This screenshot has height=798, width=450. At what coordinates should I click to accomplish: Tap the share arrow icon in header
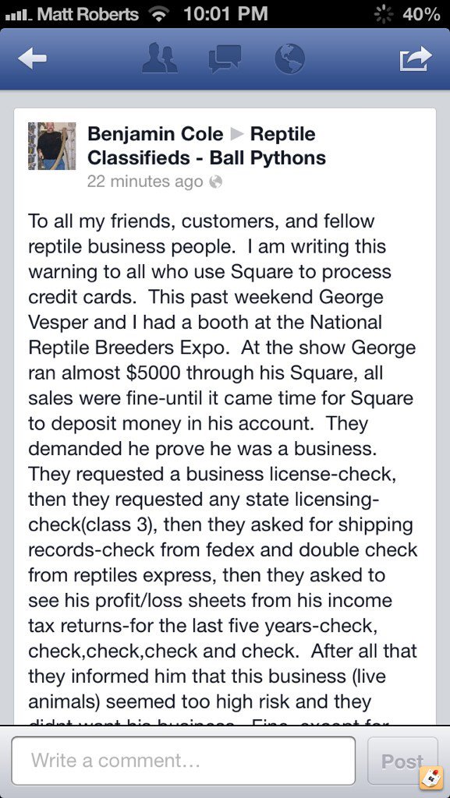(416, 58)
